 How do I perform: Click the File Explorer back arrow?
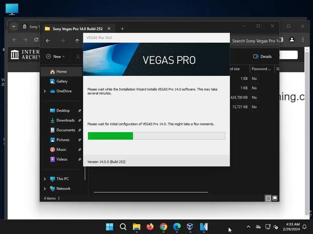48,41
